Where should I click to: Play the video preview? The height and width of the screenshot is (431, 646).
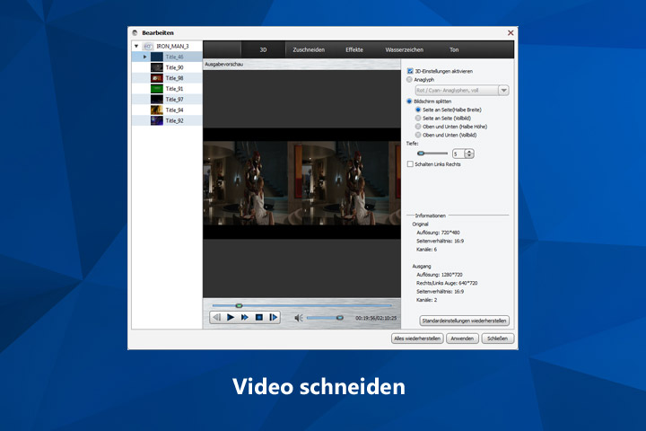coord(231,317)
